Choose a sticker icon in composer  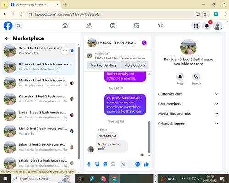105,164
